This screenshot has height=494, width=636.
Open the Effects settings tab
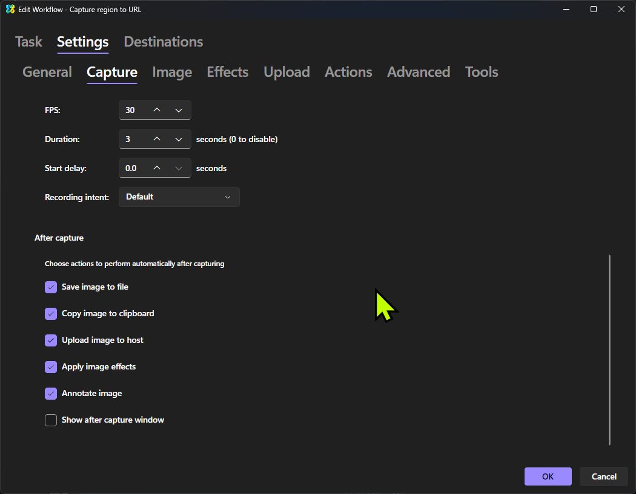228,72
